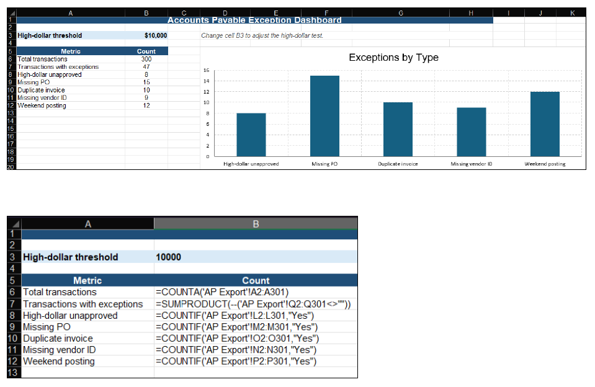
Task: Click the threshold value 10000 in formula sheet
Action: 169,257
